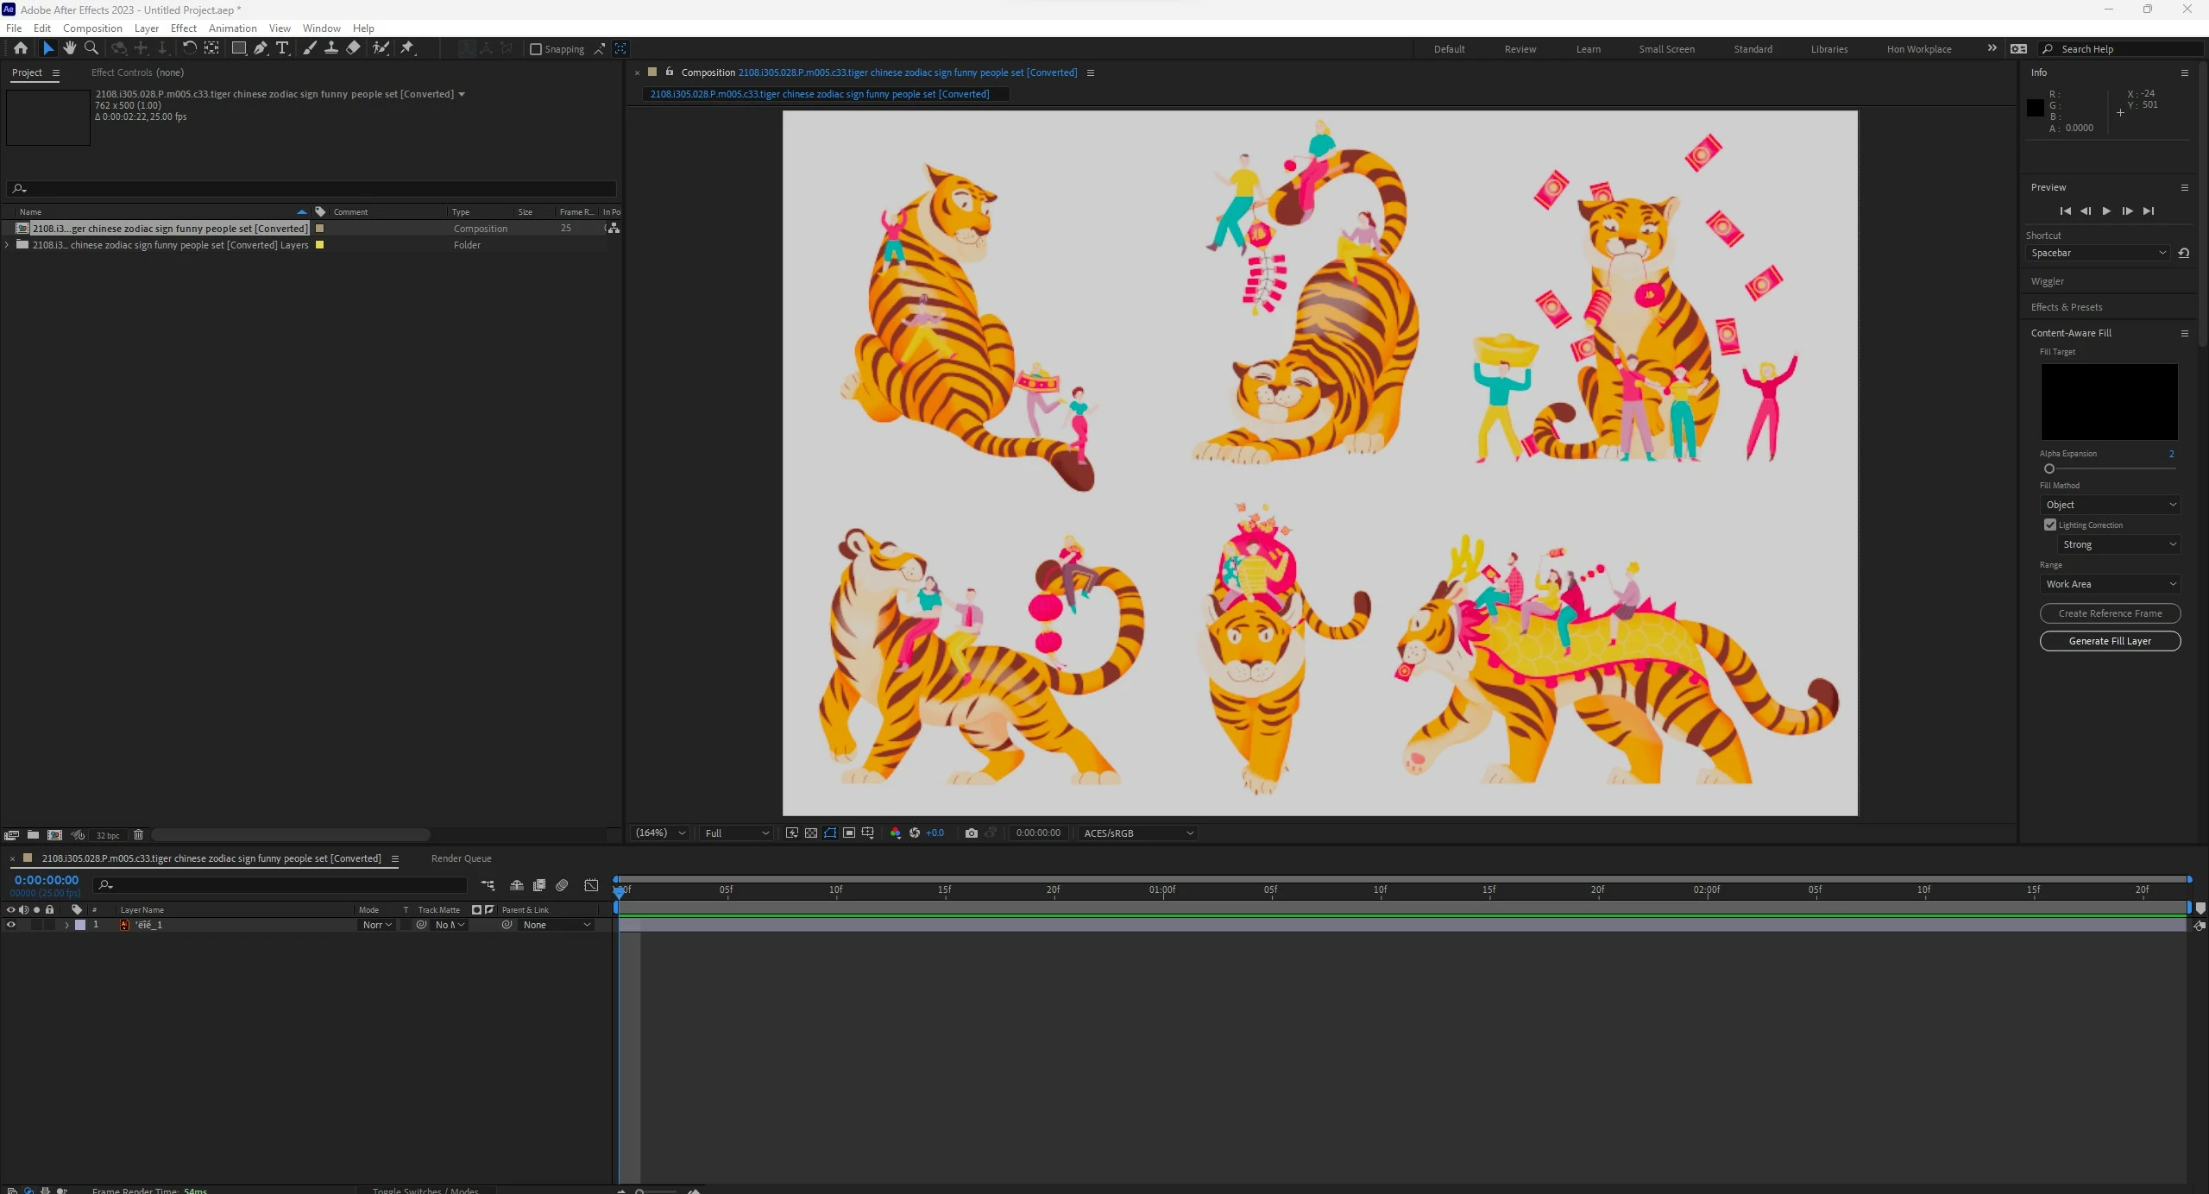Enable the Snapping checkbox
Viewport: 2209px width, 1194px height.
point(536,49)
